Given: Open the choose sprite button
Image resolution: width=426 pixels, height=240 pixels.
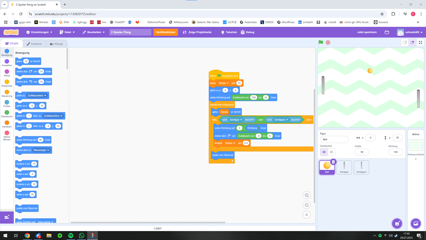Looking at the screenshot, I should [x=397, y=223].
